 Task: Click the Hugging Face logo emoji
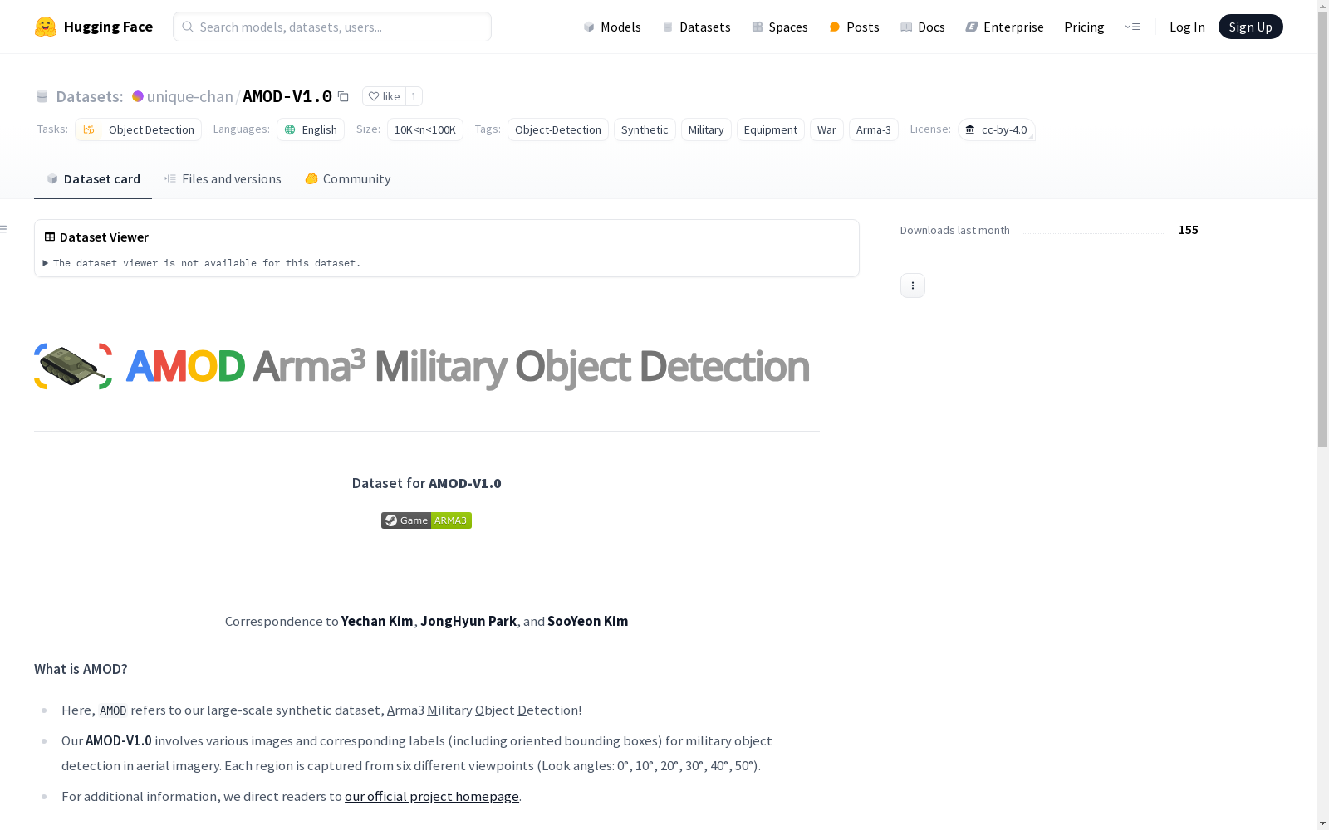click(46, 27)
